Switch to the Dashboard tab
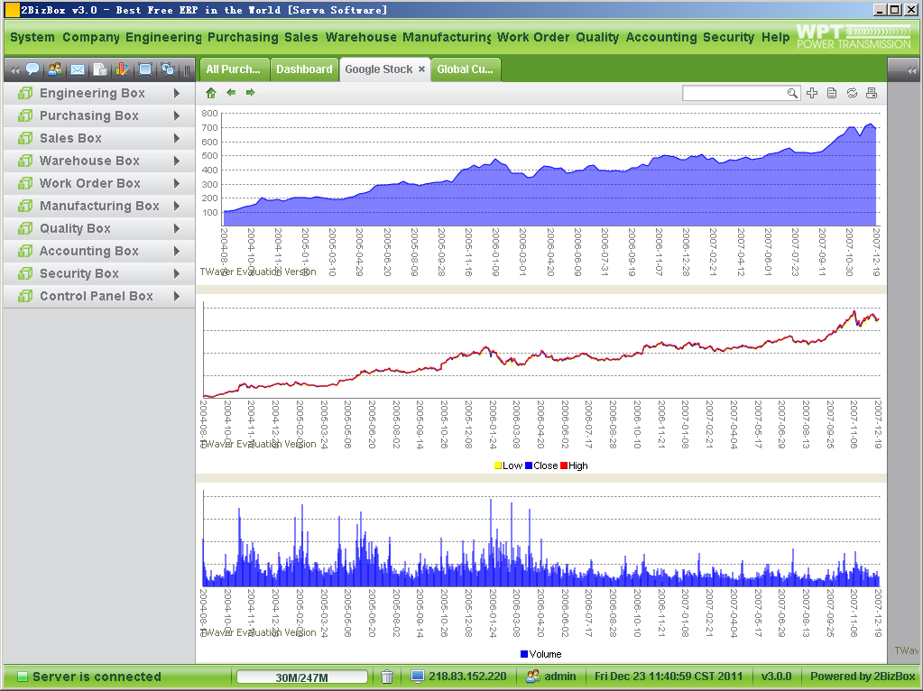 click(x=304, y=69)
